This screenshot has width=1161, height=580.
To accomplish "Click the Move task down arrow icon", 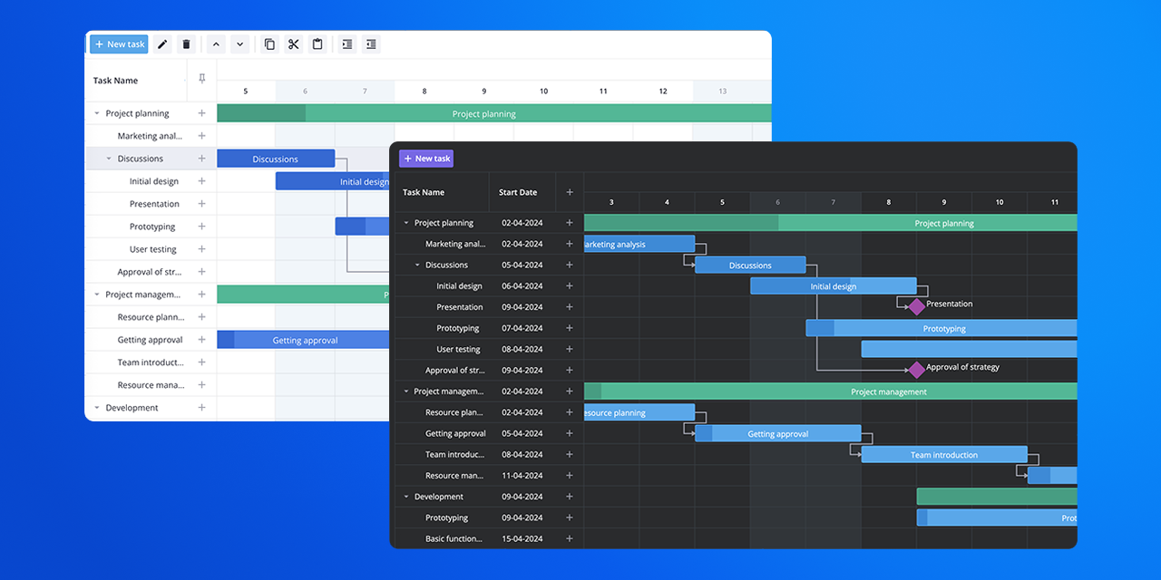I will [x=239, y=43].
